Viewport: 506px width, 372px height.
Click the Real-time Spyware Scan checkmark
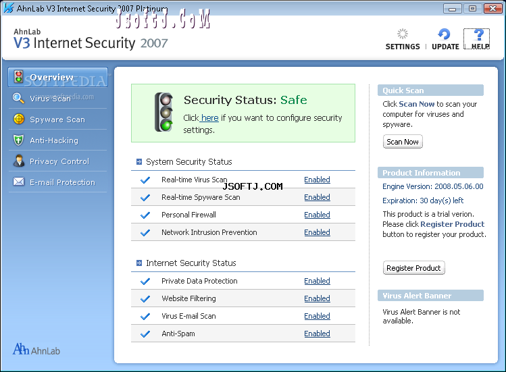[145, 197]
